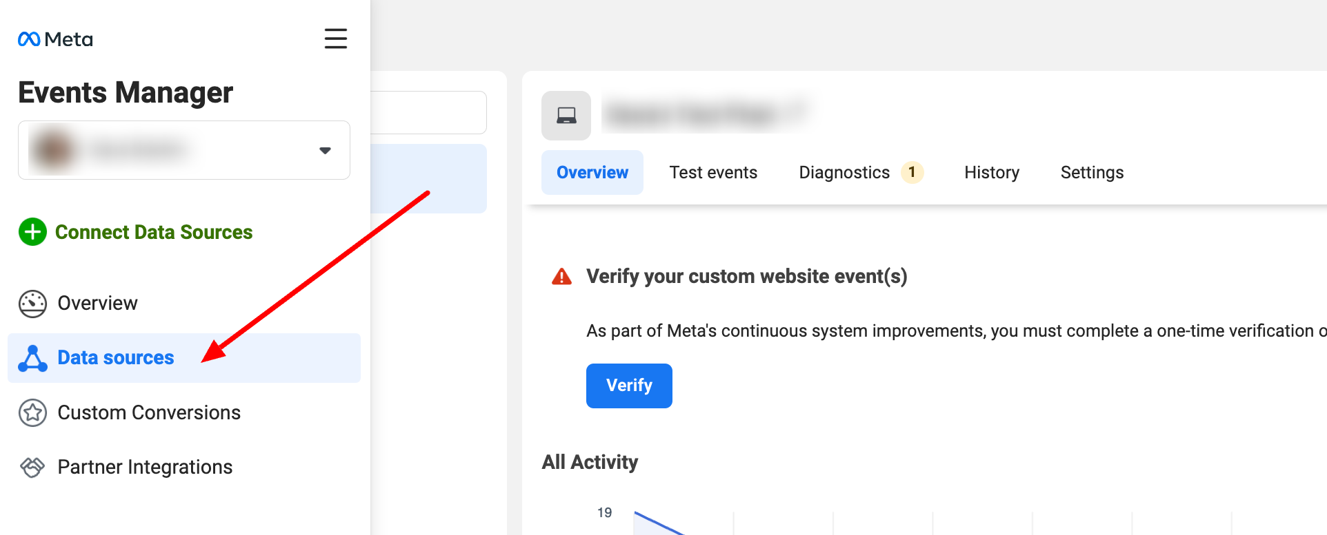The height and width of the screenshot is (535, 1327).
Task: Select Data sources in sidebar
Action: point(184,358)
